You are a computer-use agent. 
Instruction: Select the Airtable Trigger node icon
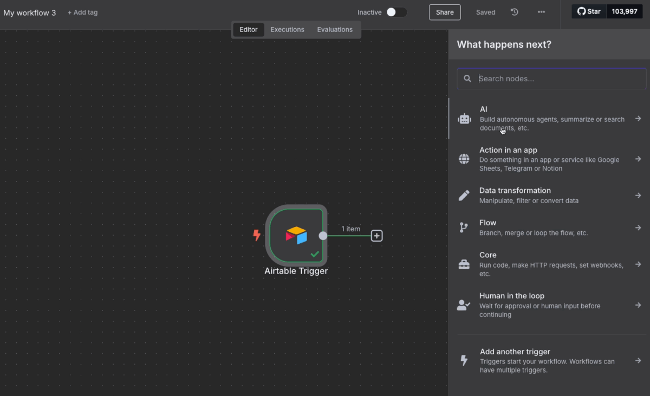pos(296,235)
